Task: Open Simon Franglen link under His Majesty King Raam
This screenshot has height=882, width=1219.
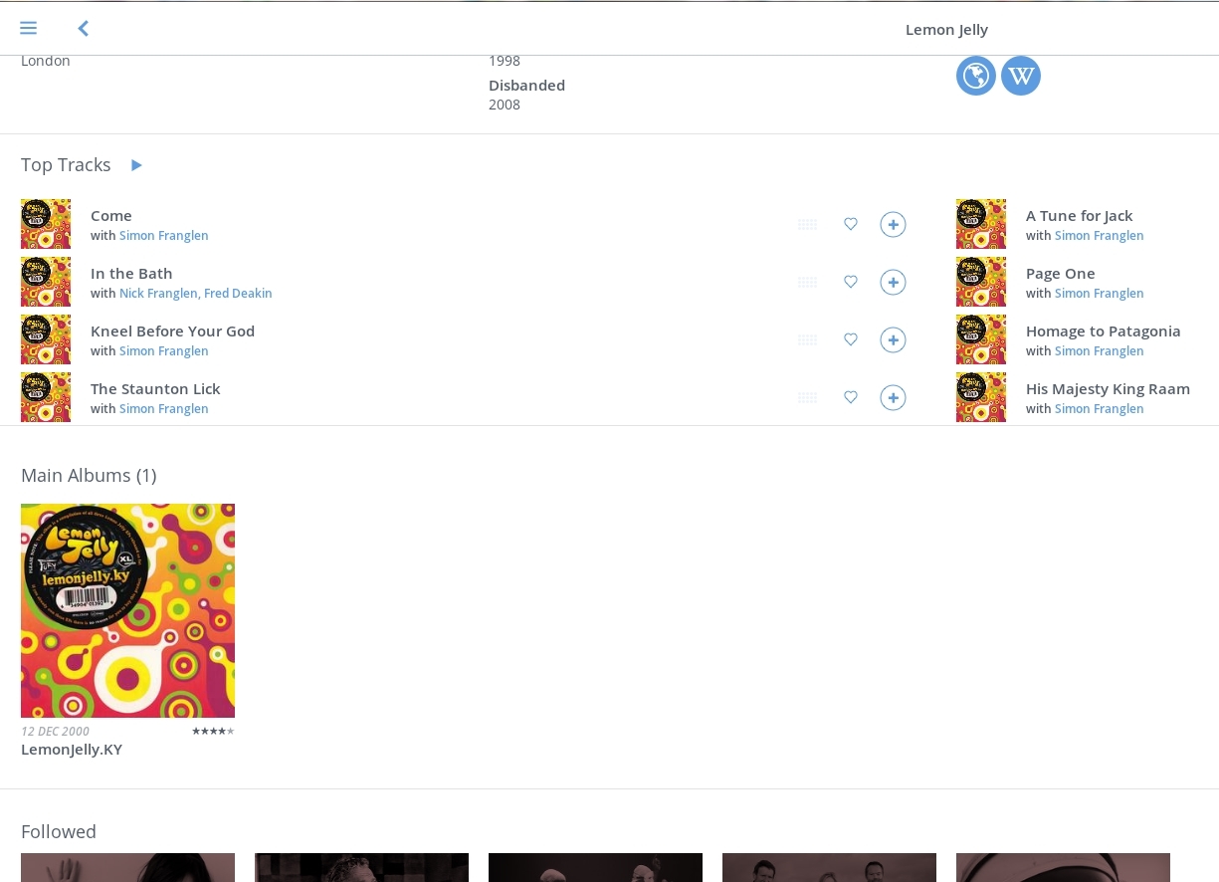Action: pos(1100,409)
